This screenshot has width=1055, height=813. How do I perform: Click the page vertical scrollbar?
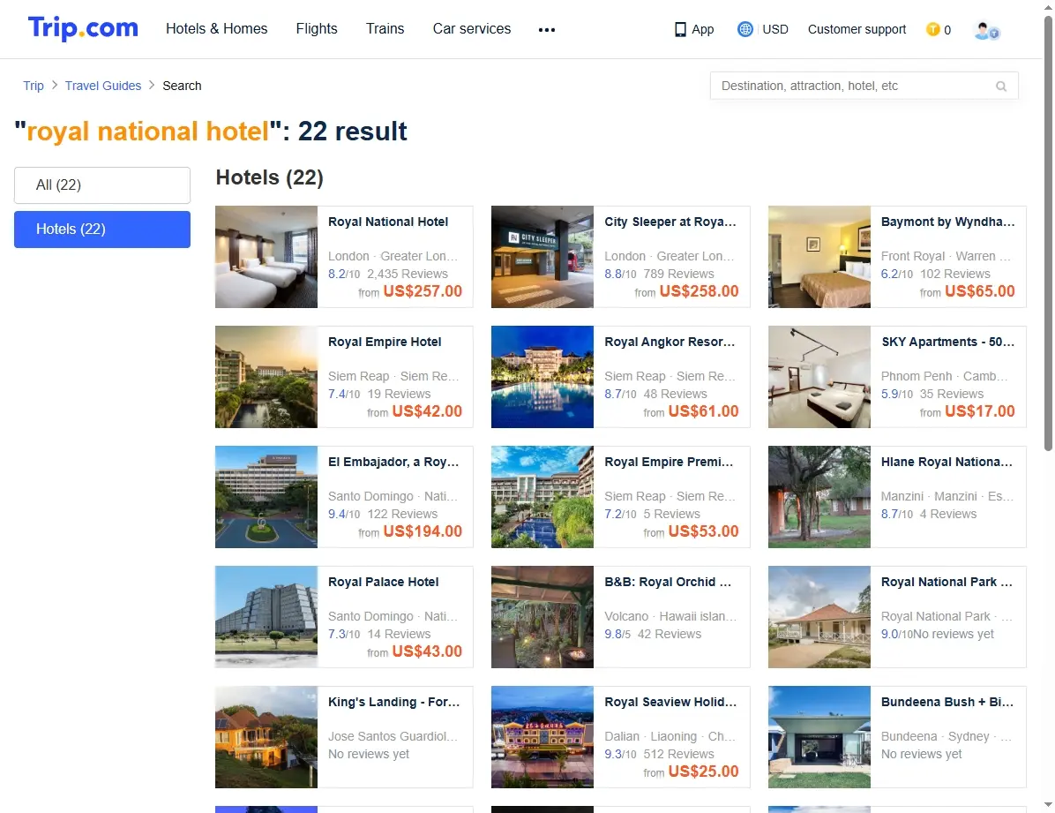[x=1048, y=232]
